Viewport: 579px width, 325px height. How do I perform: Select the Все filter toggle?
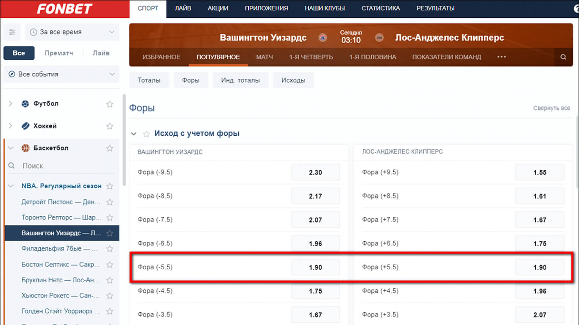(19, 53)
